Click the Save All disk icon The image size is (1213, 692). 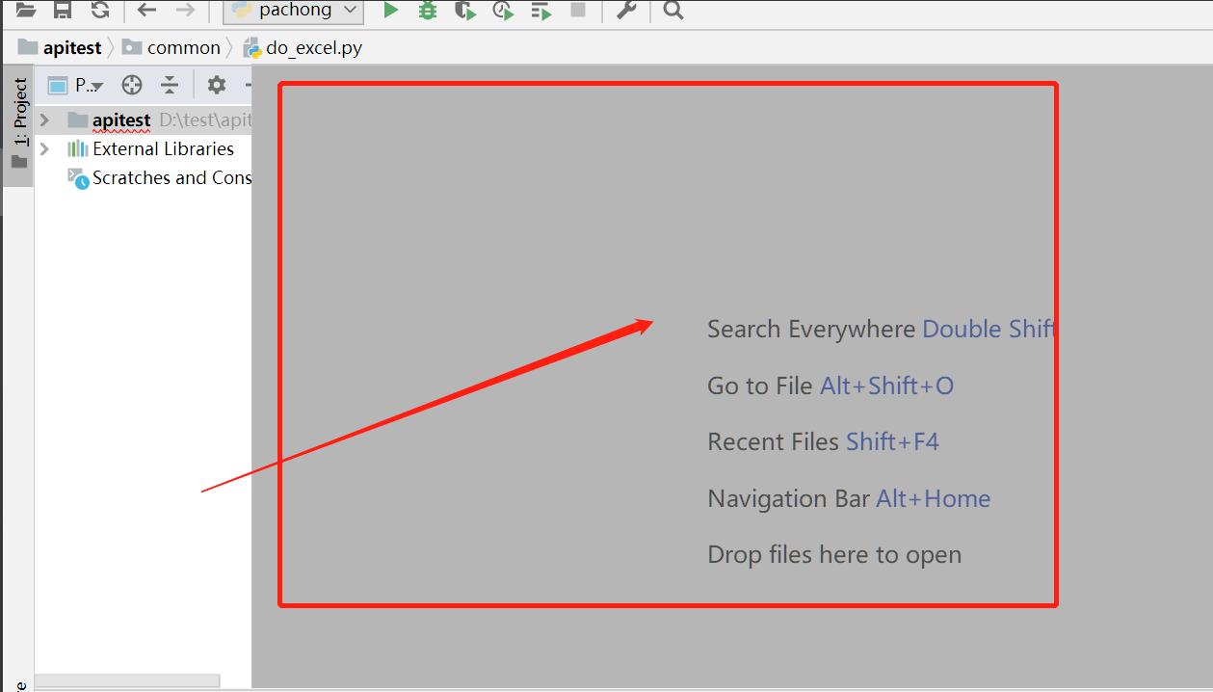point(63,11)
